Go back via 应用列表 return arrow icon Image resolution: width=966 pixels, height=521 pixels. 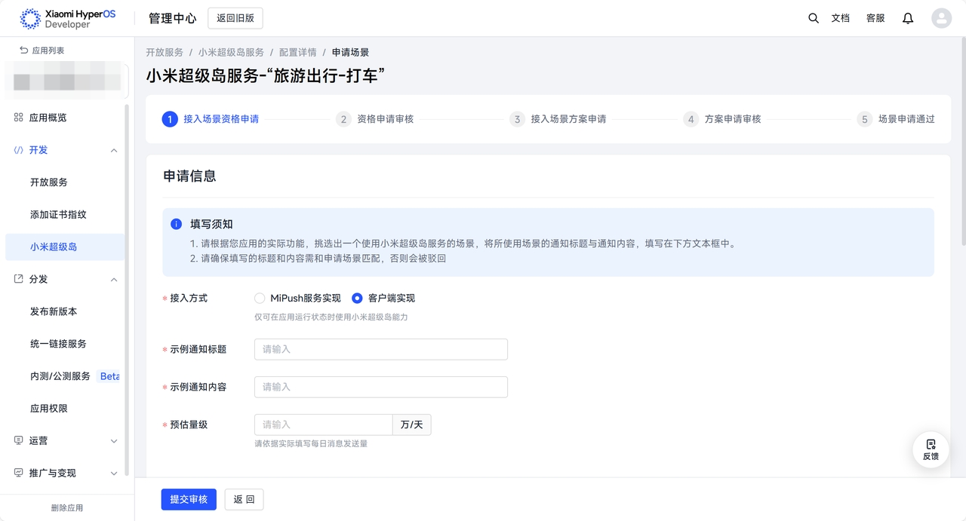click(x=24, y=51)
